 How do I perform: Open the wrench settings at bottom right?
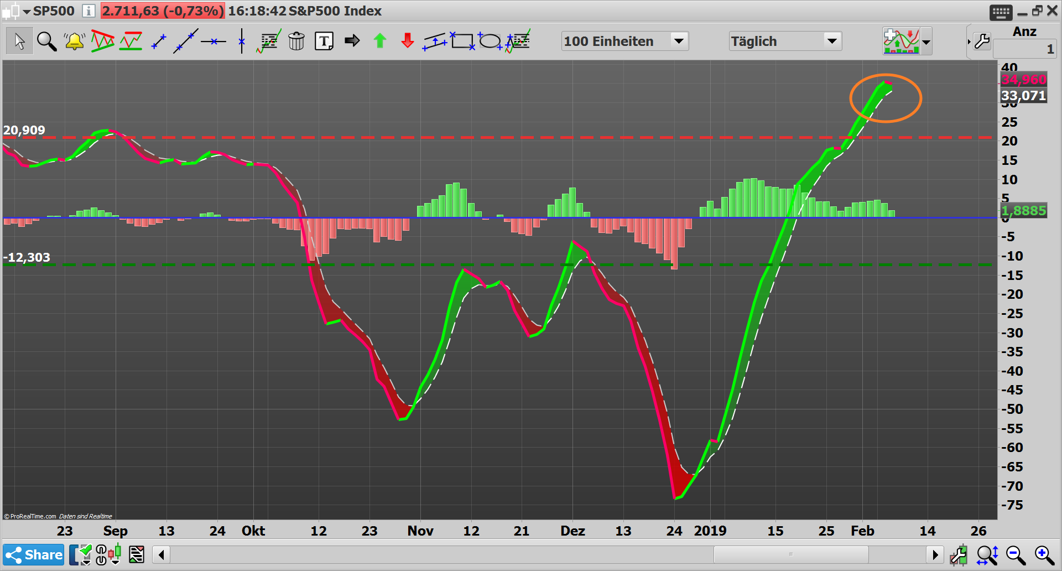(960, 554)
